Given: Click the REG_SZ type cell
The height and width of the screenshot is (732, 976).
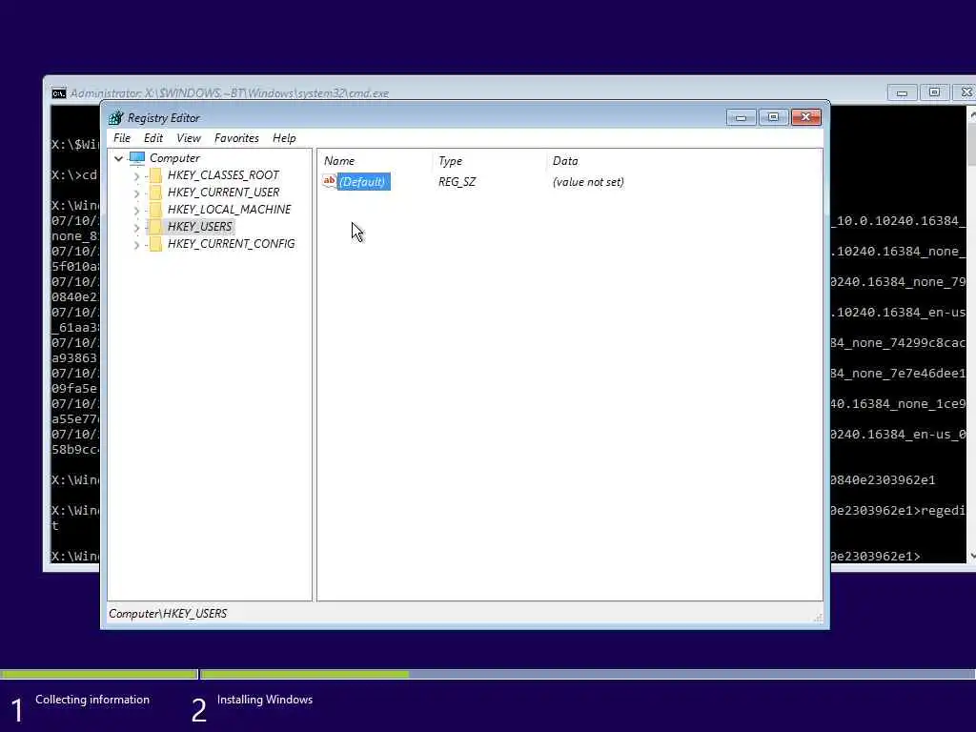Looking at the screenshot, I should (x=457, y=182).
